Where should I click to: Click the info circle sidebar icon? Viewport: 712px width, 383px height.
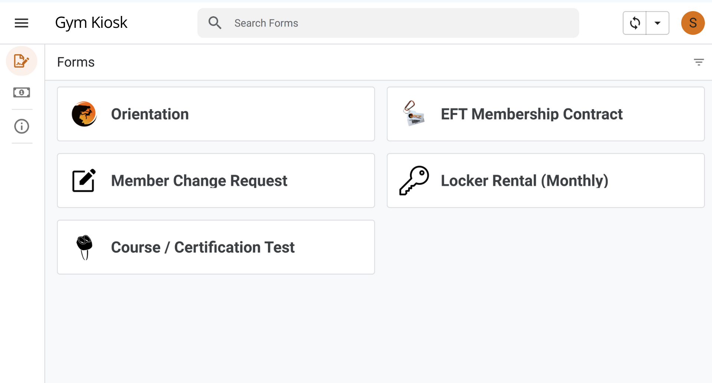[22, 127]
